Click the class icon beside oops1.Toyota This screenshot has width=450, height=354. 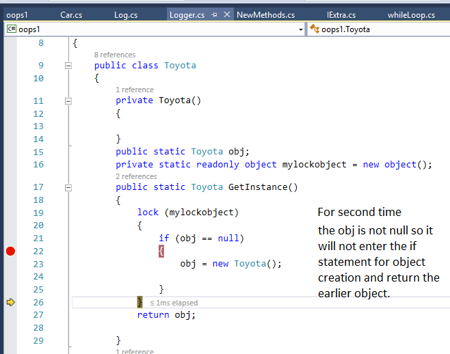click(315, 29)
